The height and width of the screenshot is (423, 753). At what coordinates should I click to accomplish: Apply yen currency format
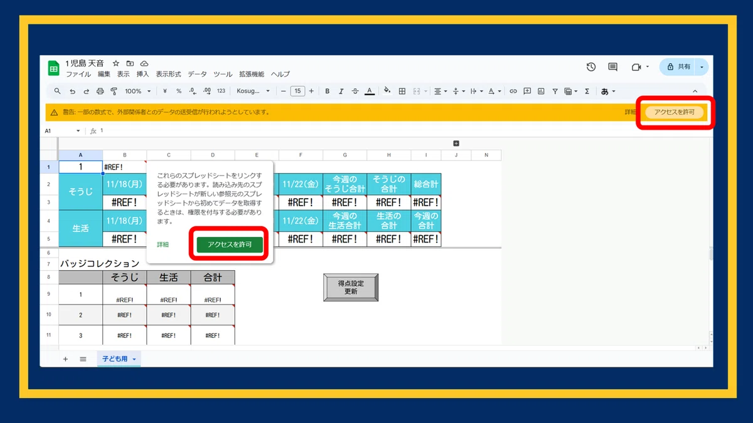click(x=164, y=91)
